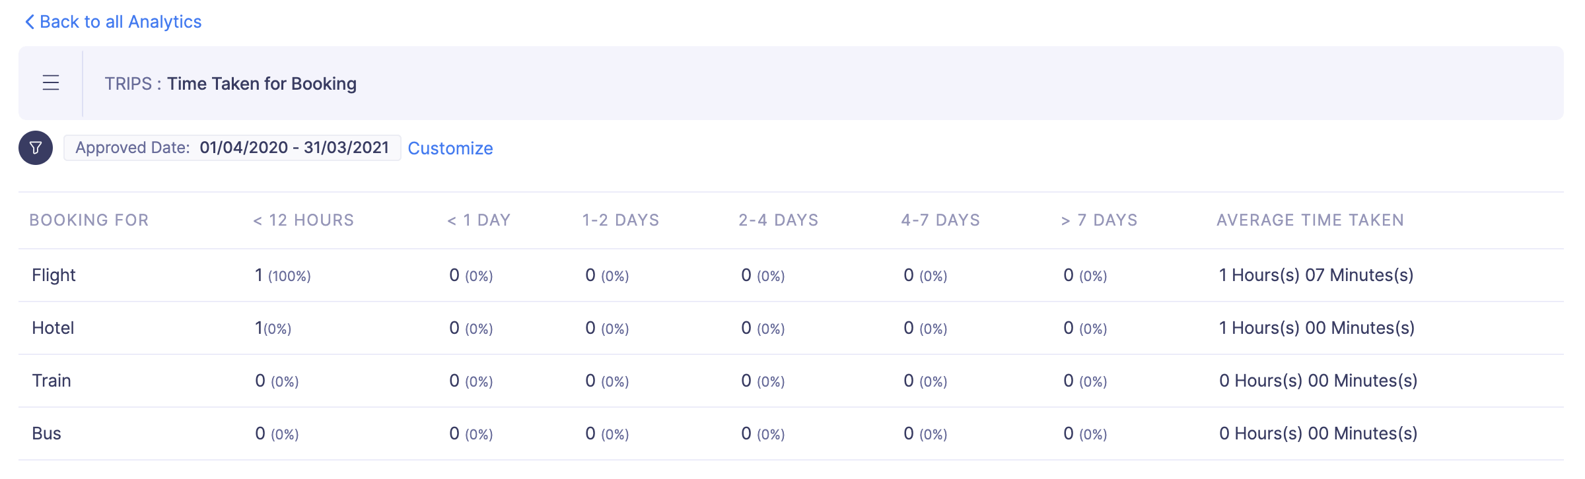Screen dimensions: 1585x479
Task: Select the Flight row
Action: tap(53, 275)
